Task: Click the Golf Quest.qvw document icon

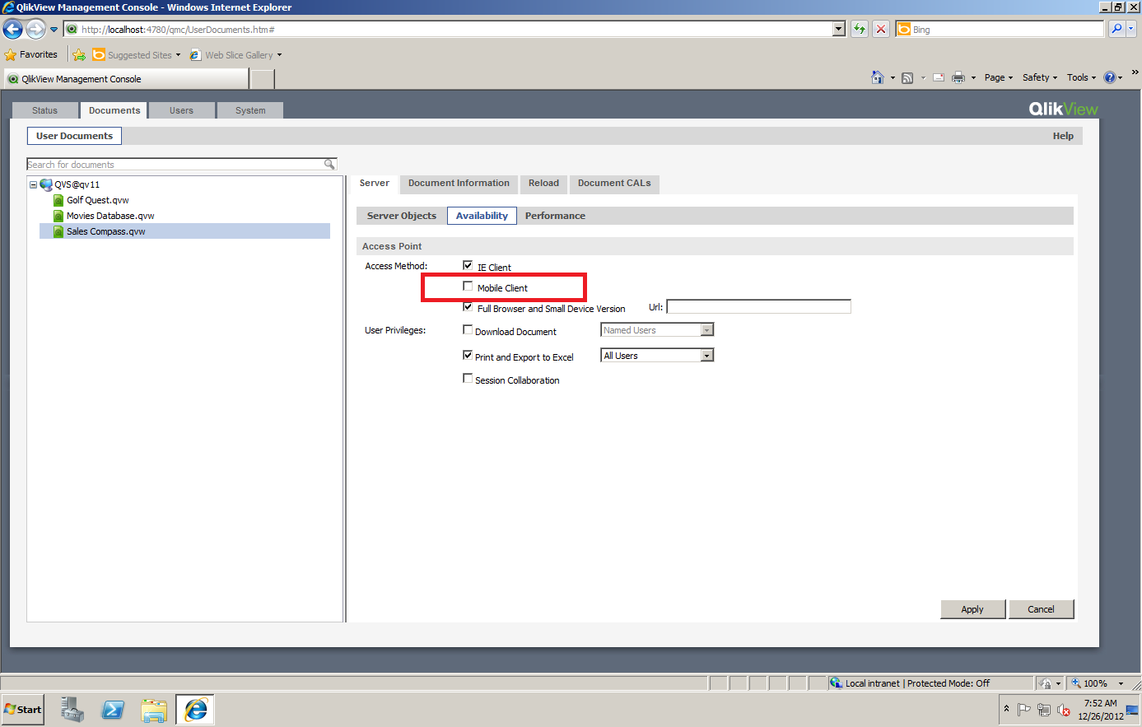Action: 58,200
